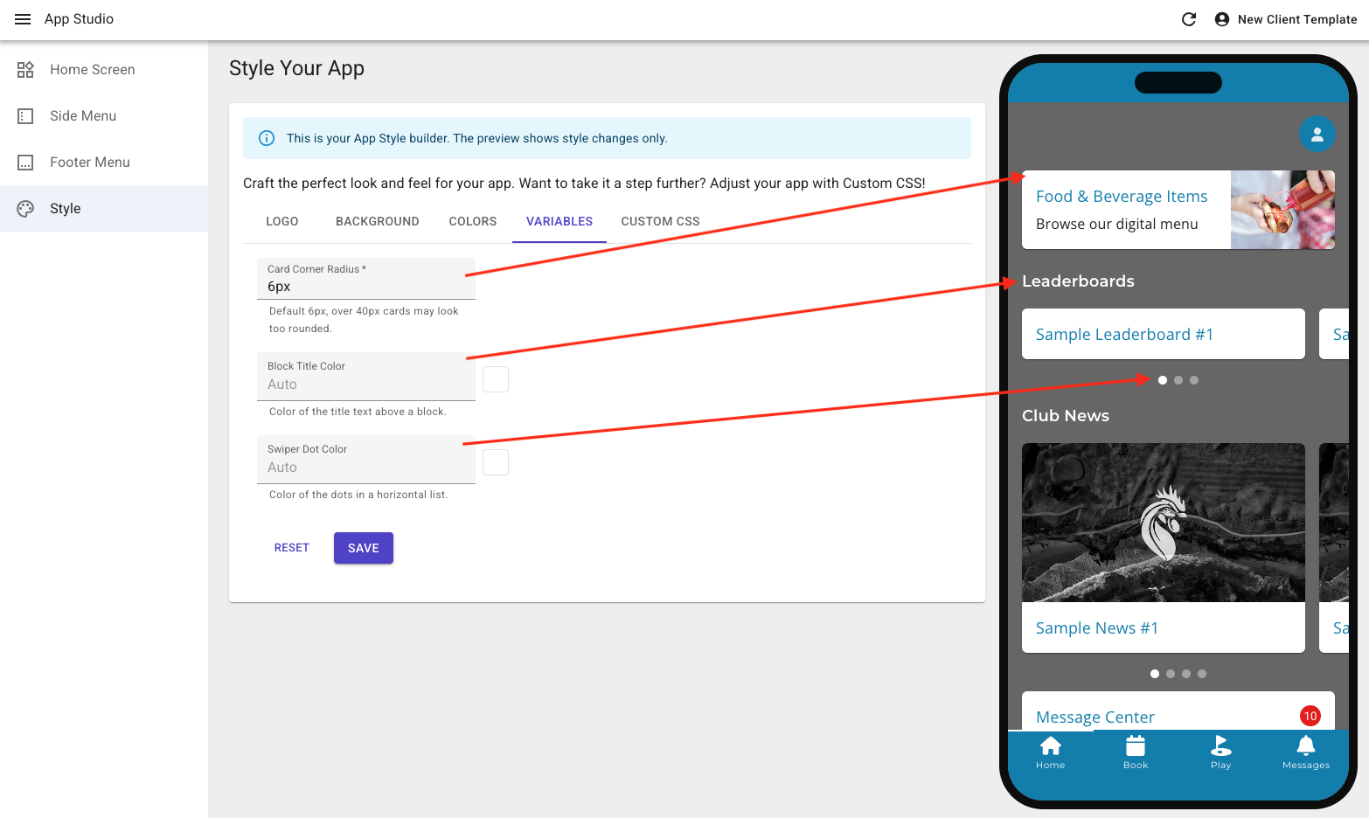Open the Swiper Dot Color swatch
The width and height of the screenshot is (1369, 818).
tap(496, 462)
